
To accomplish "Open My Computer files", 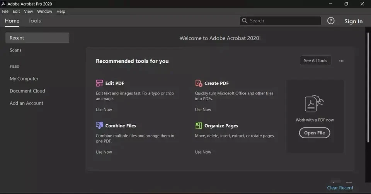I will (x=24, y=79).
